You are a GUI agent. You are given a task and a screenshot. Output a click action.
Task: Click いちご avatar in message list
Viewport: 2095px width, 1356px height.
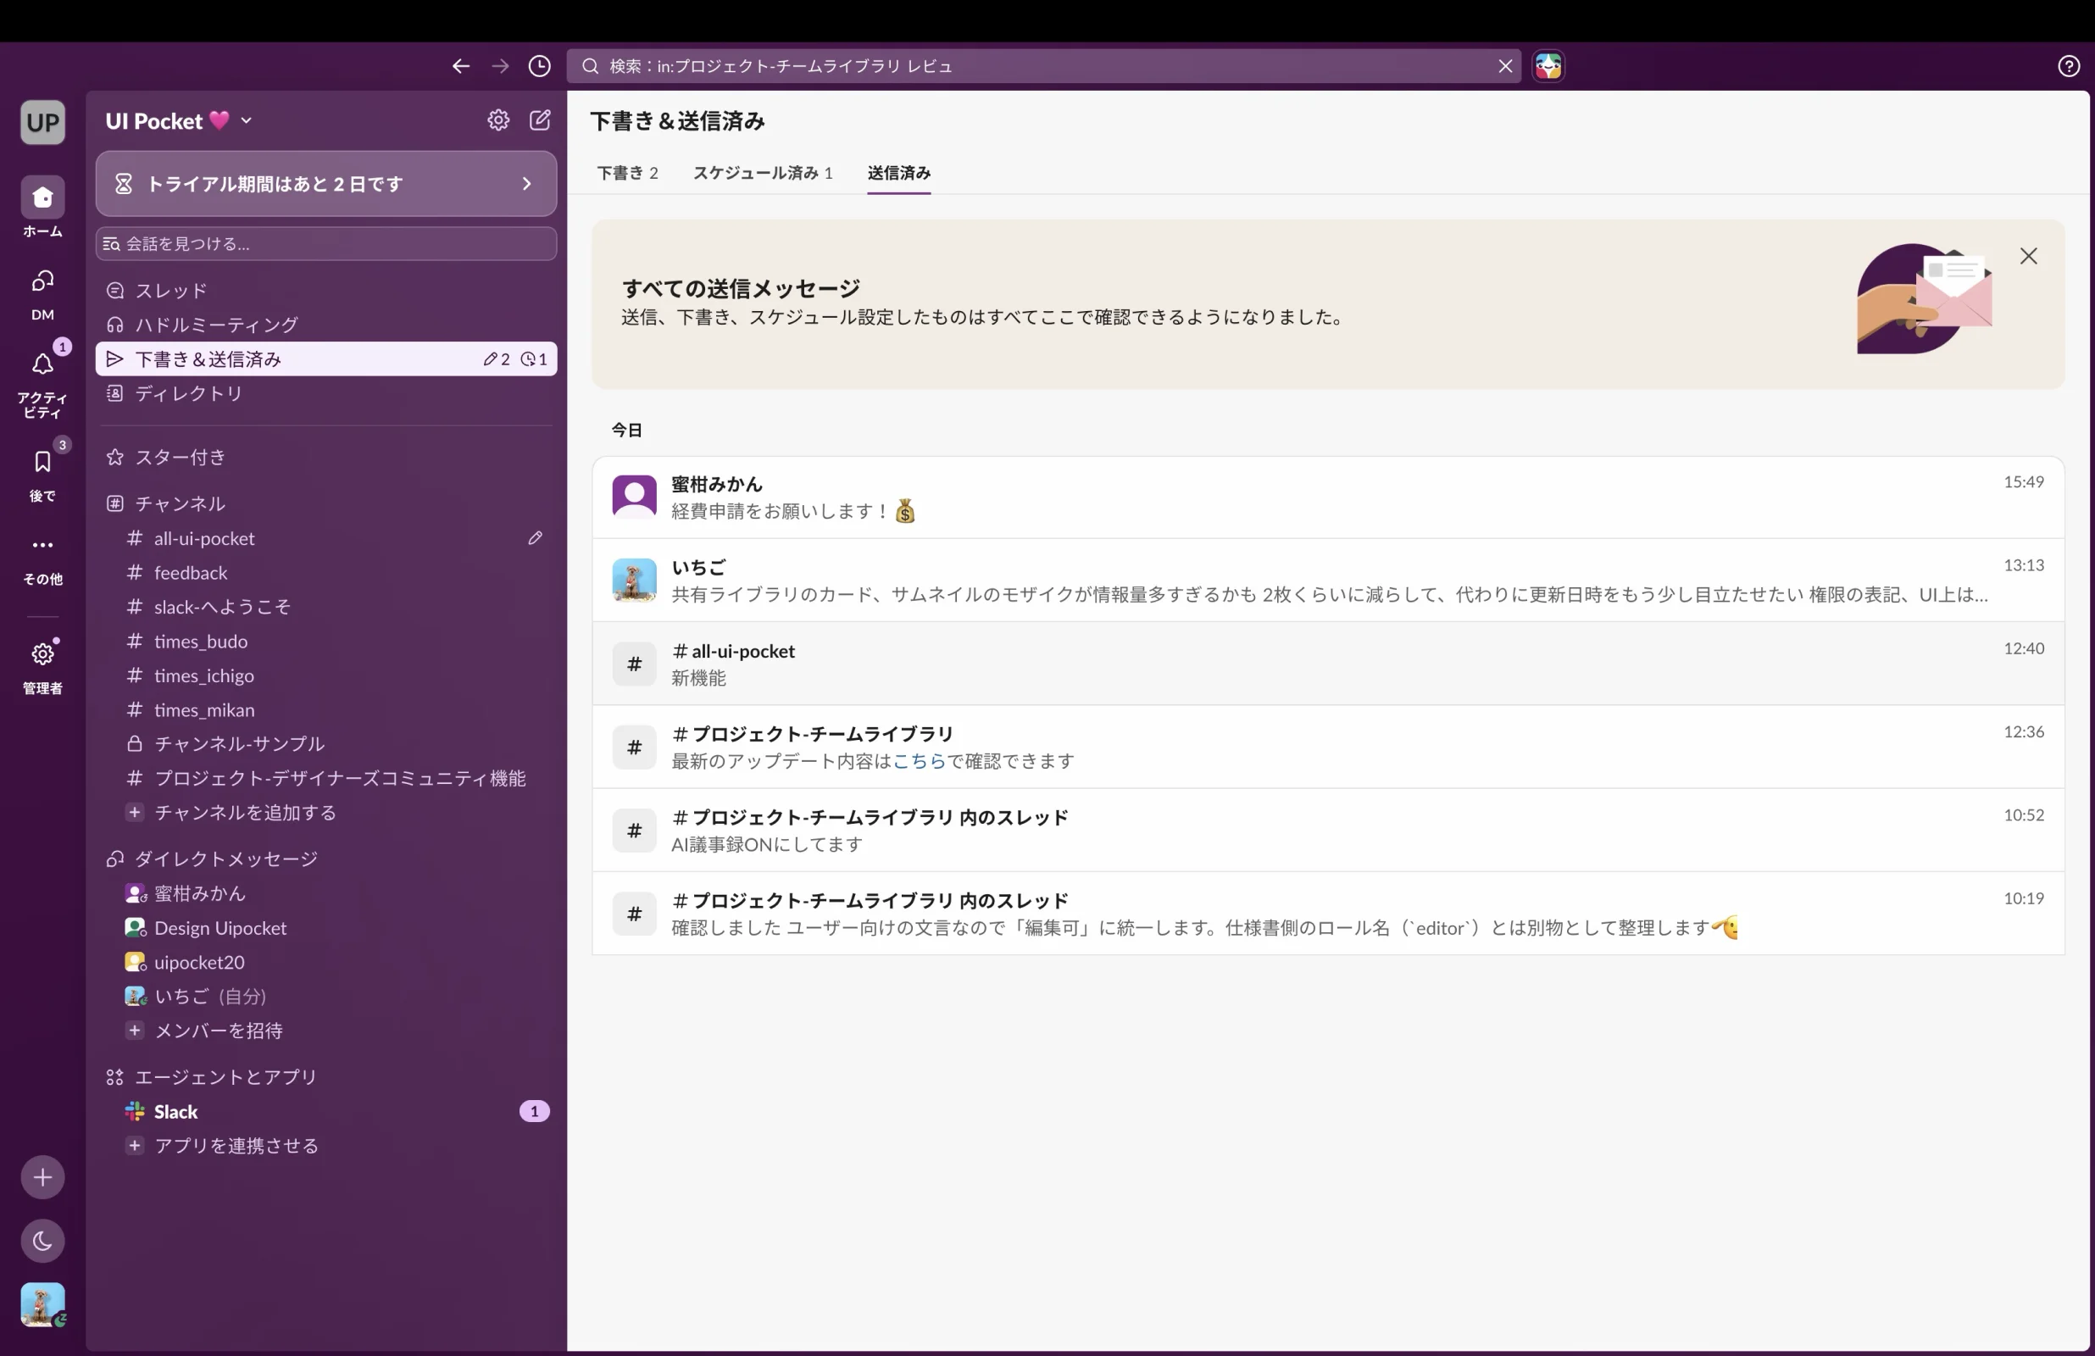634,581
